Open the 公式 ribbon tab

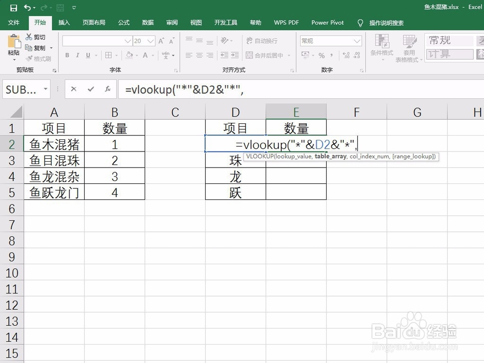[x=123, y=22]
